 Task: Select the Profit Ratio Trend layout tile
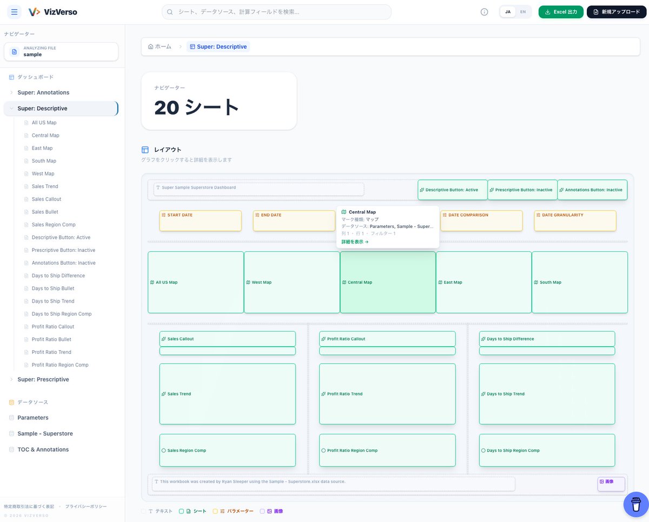click(x=387, y=394)
